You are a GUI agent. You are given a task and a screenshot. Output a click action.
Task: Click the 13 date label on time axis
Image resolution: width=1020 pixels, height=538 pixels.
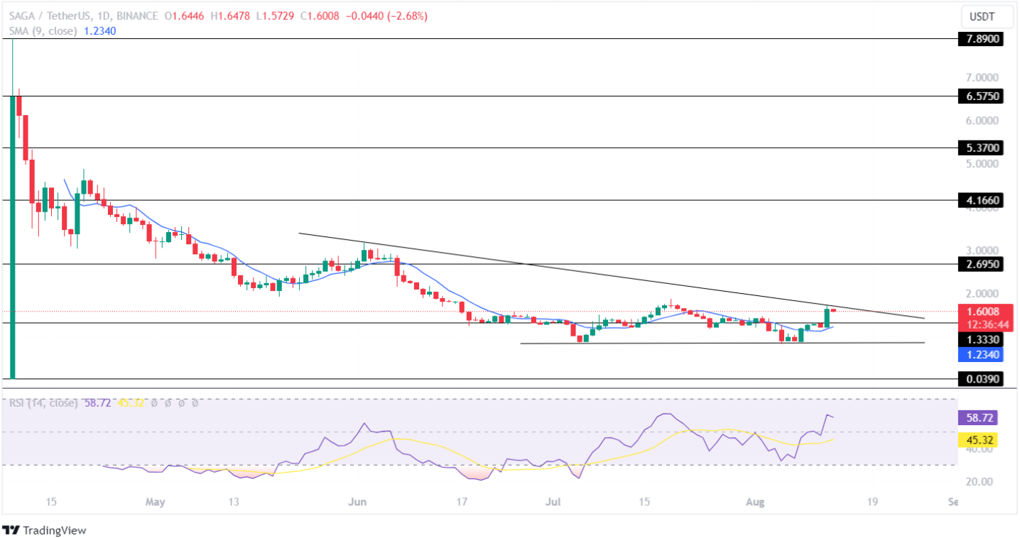pos(234,502)
